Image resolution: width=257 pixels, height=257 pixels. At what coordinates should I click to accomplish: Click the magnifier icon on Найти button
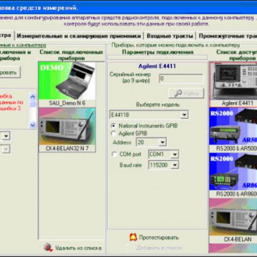tap(178, 93)
